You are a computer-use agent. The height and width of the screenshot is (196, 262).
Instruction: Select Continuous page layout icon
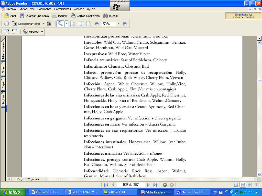pyautogui.click(x=243, y=185)
